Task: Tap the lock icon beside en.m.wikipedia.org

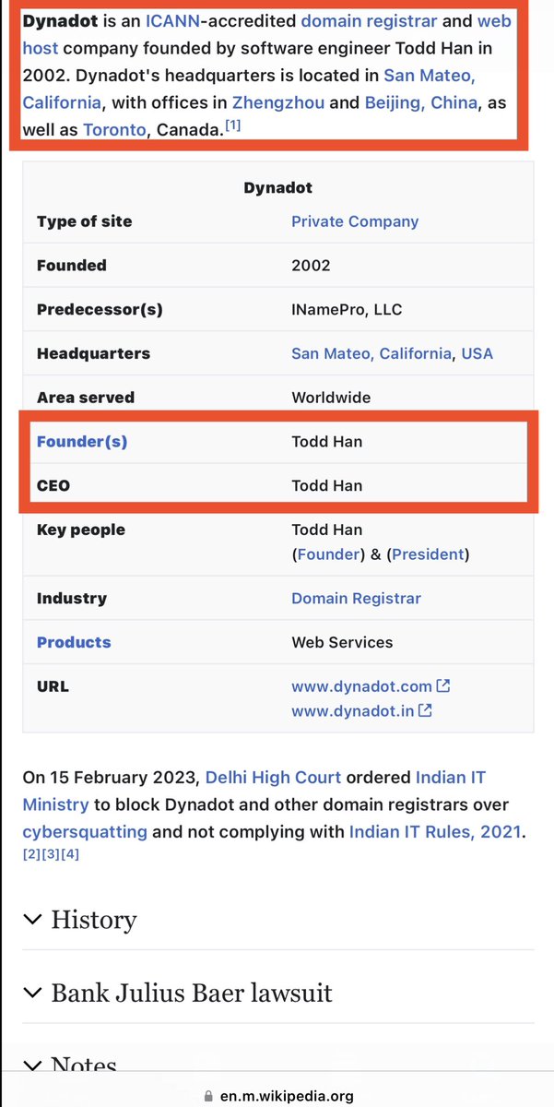Action: [207, 1096]
